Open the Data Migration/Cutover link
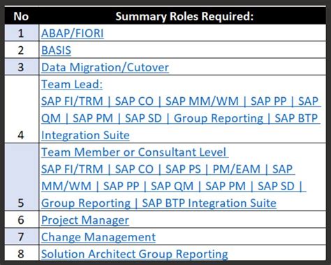 (105, 67)
